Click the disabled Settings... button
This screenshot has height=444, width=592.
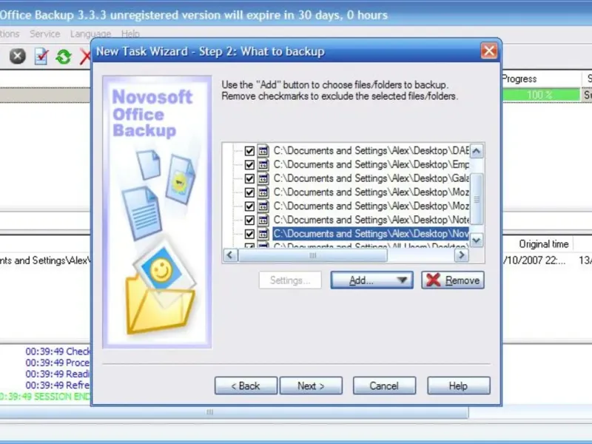pos(290,280)
